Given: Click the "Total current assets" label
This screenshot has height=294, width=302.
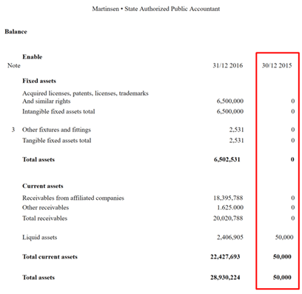Looking at the screenshot, I should click(50, 257).
